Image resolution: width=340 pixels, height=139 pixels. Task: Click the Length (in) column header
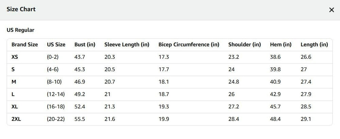click(x=314, y=45)
